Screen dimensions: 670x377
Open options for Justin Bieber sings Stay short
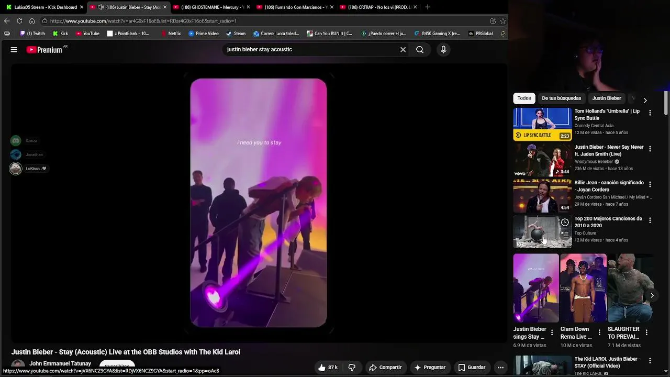point(552,332)
